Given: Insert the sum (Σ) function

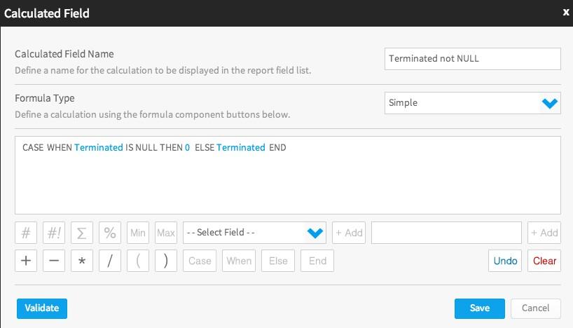Looking at the screenshot, I should (x=82, y=233).
